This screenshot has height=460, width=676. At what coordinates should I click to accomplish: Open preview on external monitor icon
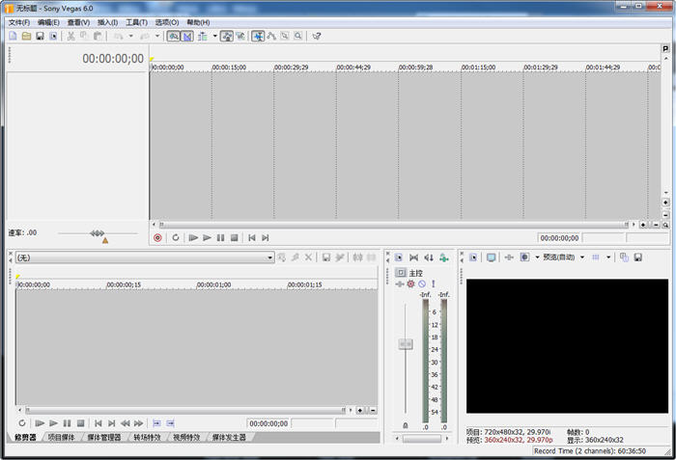[x=491, y=257]
